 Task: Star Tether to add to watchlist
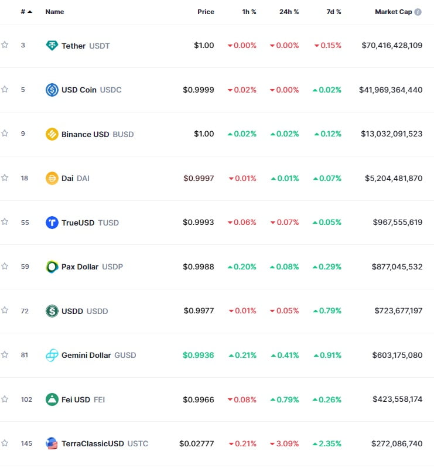coord(5,45)
